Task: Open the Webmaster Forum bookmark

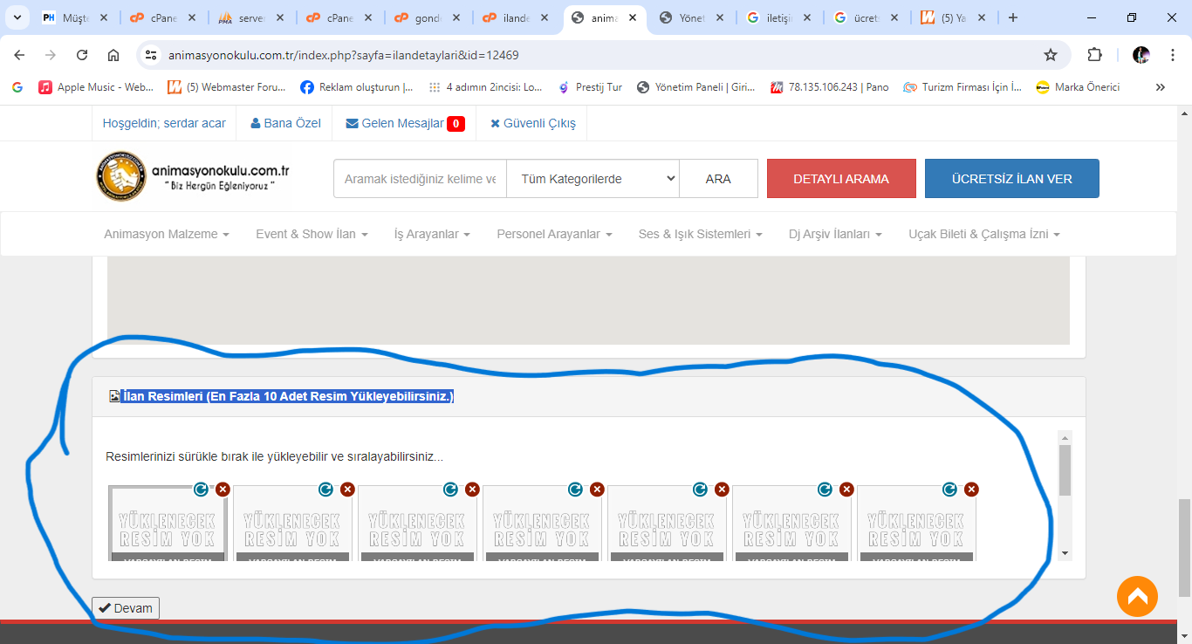Action: coord(226,87)
